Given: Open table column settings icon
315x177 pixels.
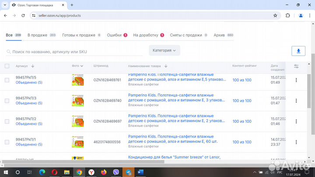Looking at the screenshot, I should 296,66.
